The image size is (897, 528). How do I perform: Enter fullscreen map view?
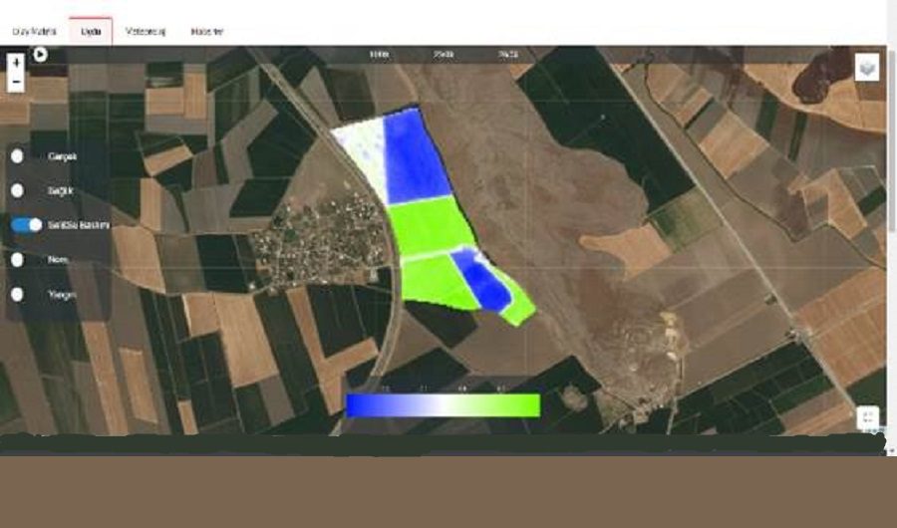[x=867, y=418]
